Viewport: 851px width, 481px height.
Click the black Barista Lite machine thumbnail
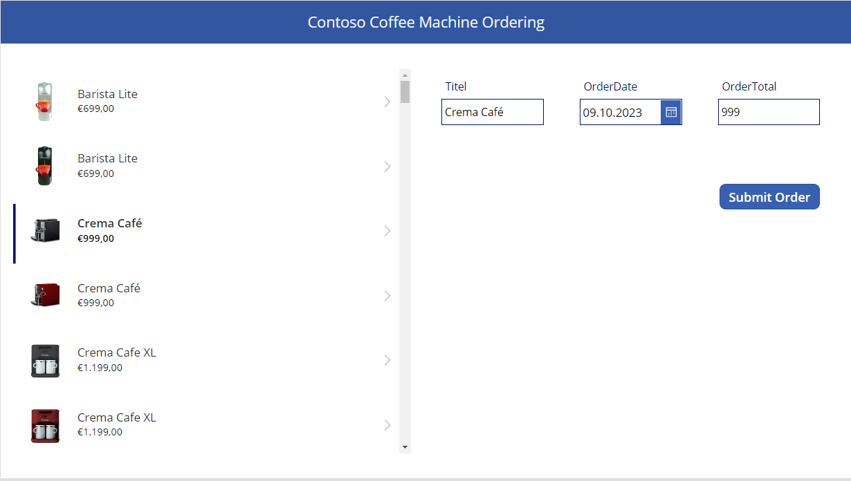pos(44,166)
